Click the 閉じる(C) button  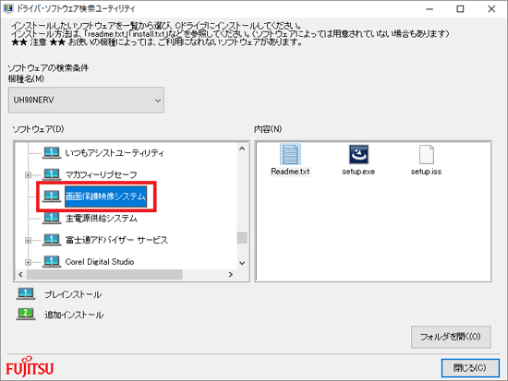coord(470,368)
